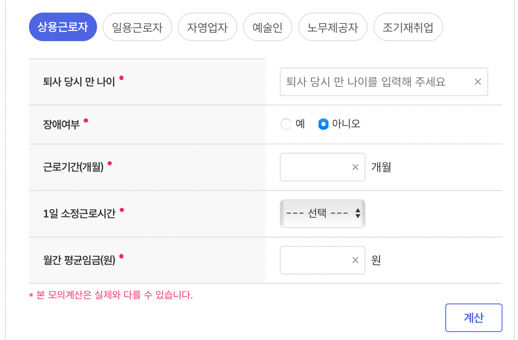Click the stepper arrows on the 선택 dropdown
518x340 pixels.
358,214
